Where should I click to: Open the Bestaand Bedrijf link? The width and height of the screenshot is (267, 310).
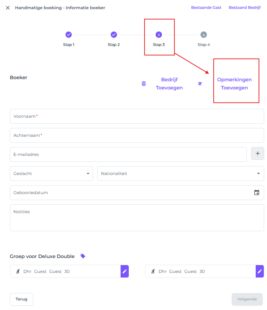coord(245,7)
